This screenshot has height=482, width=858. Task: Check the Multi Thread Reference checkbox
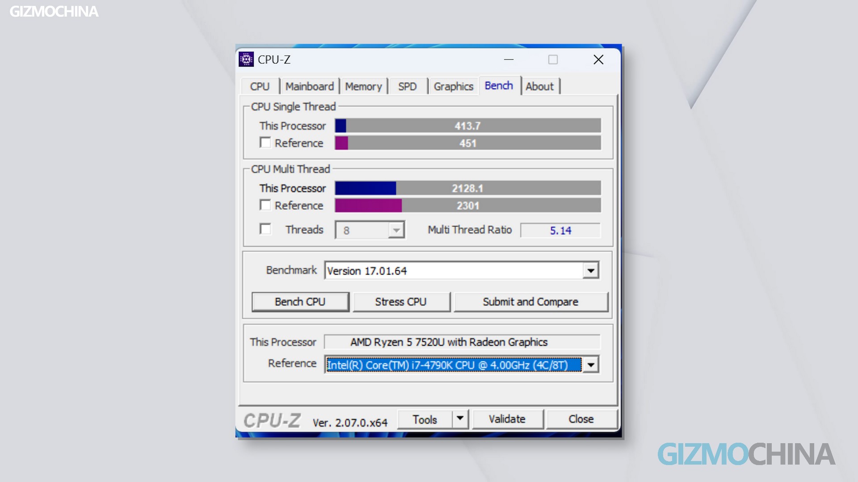[x=265, y=205]
